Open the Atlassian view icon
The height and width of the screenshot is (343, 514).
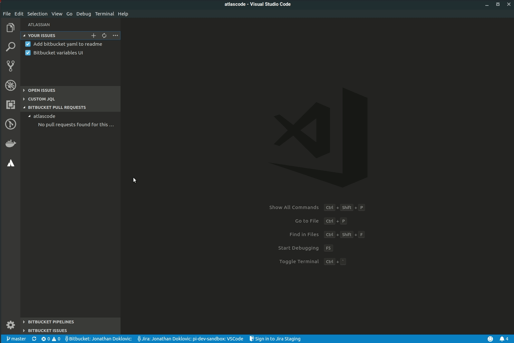coord(11,163)
